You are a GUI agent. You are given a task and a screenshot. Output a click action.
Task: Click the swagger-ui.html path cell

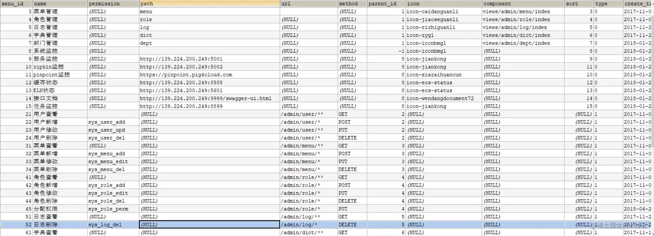[209, 98]
